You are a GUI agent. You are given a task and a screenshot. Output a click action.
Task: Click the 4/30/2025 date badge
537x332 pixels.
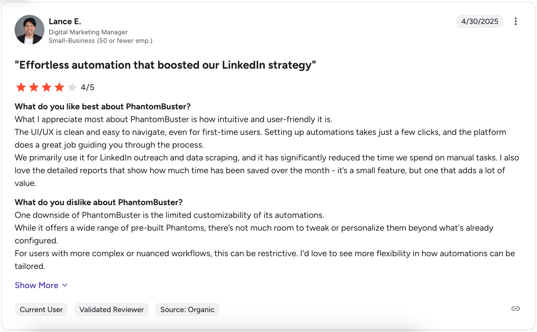(480, 21)
